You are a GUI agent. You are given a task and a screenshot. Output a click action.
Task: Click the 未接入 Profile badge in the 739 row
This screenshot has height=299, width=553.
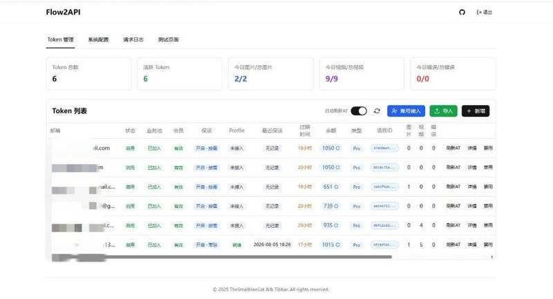[x=236, y=206]
